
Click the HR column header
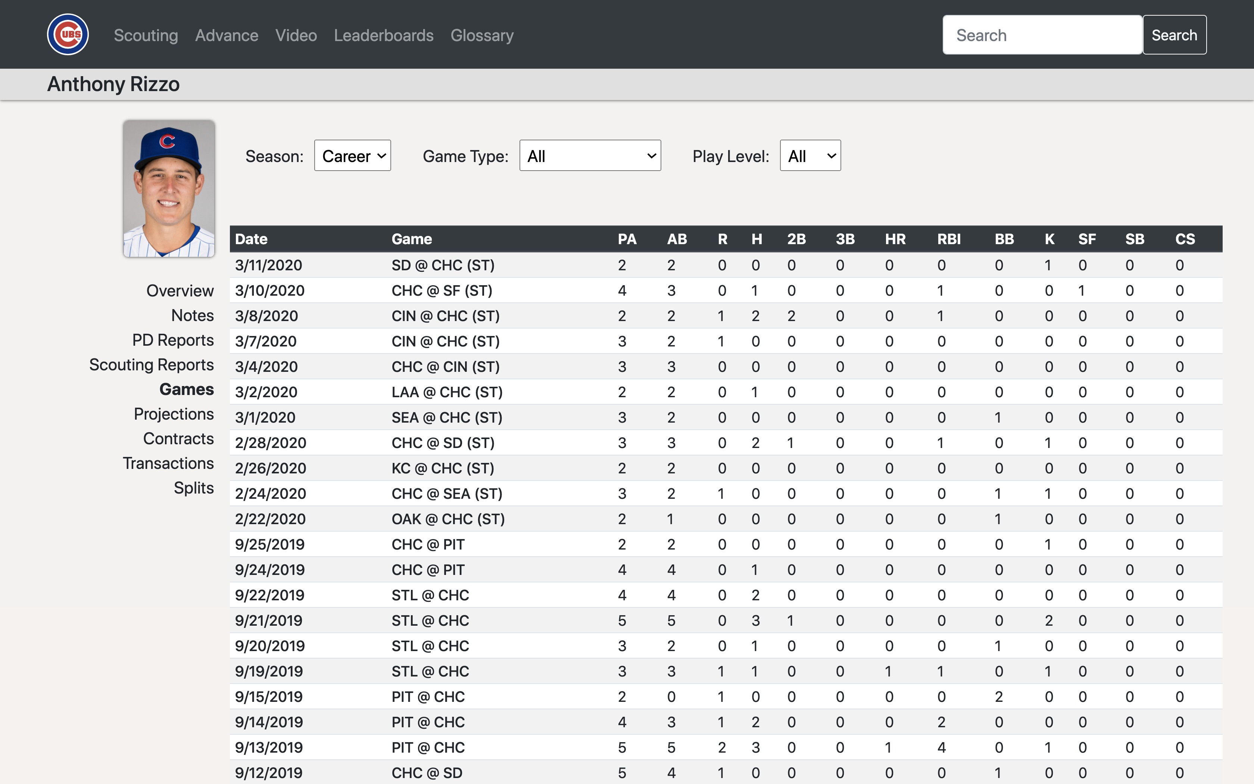coord(895,239)
